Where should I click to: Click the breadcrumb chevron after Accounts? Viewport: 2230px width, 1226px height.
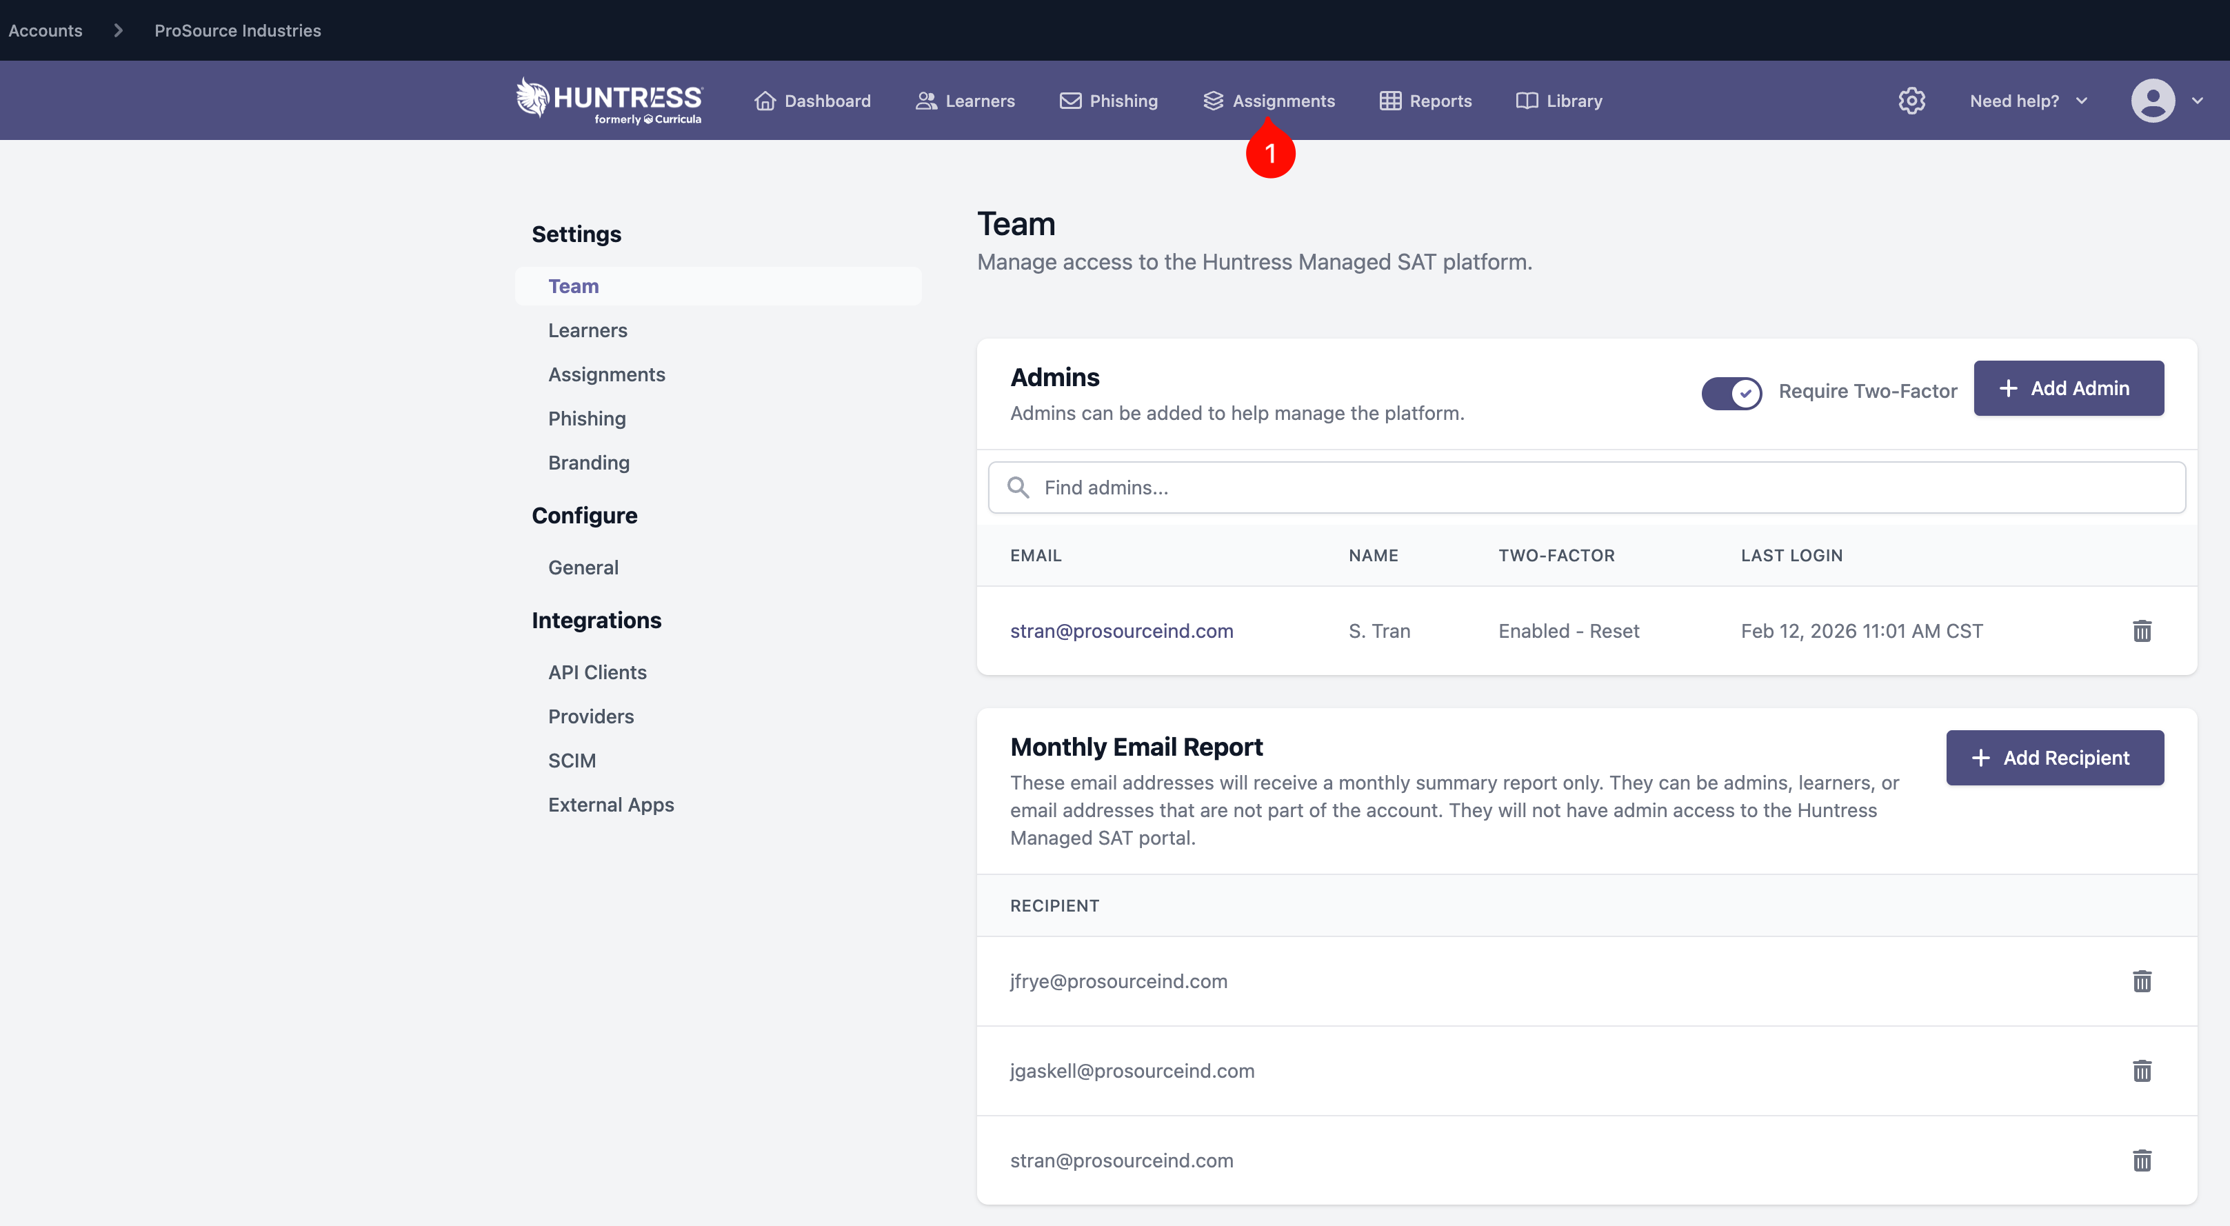(119, 30)
